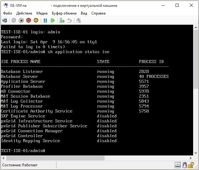This screenshot has height=170, width=199.
Task: Click the 'sh application status ise' command text
Action: click(78, 52)
